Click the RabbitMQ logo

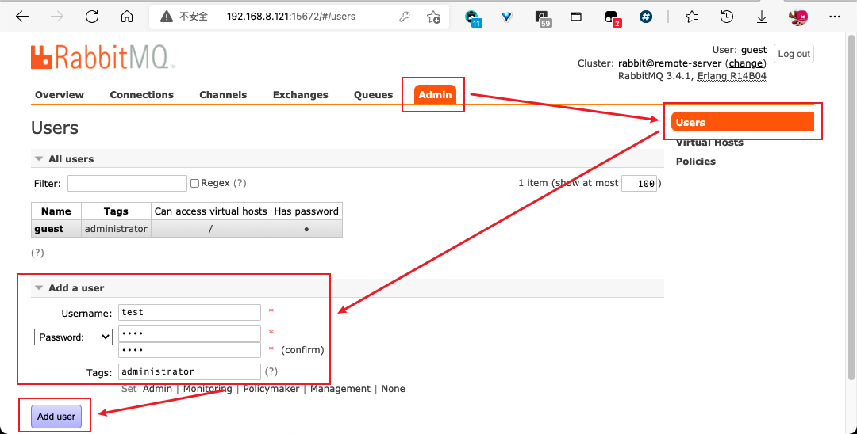102,58
